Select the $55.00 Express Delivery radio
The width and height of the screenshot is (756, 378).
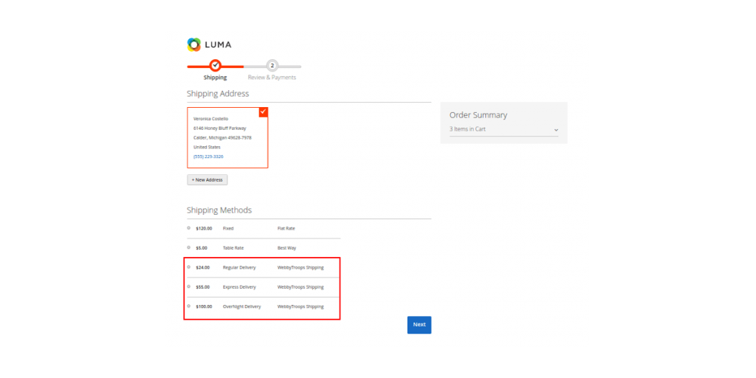pyautogui.click(x=188, y=286)
